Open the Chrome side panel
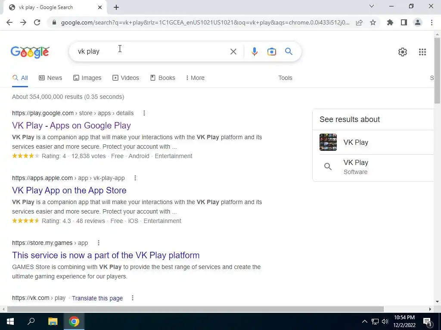The height and width of the screenshot is (330, 441). tap(404, 22)
